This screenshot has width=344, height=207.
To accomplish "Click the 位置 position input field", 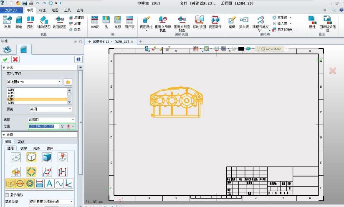I will coord(44,126).
